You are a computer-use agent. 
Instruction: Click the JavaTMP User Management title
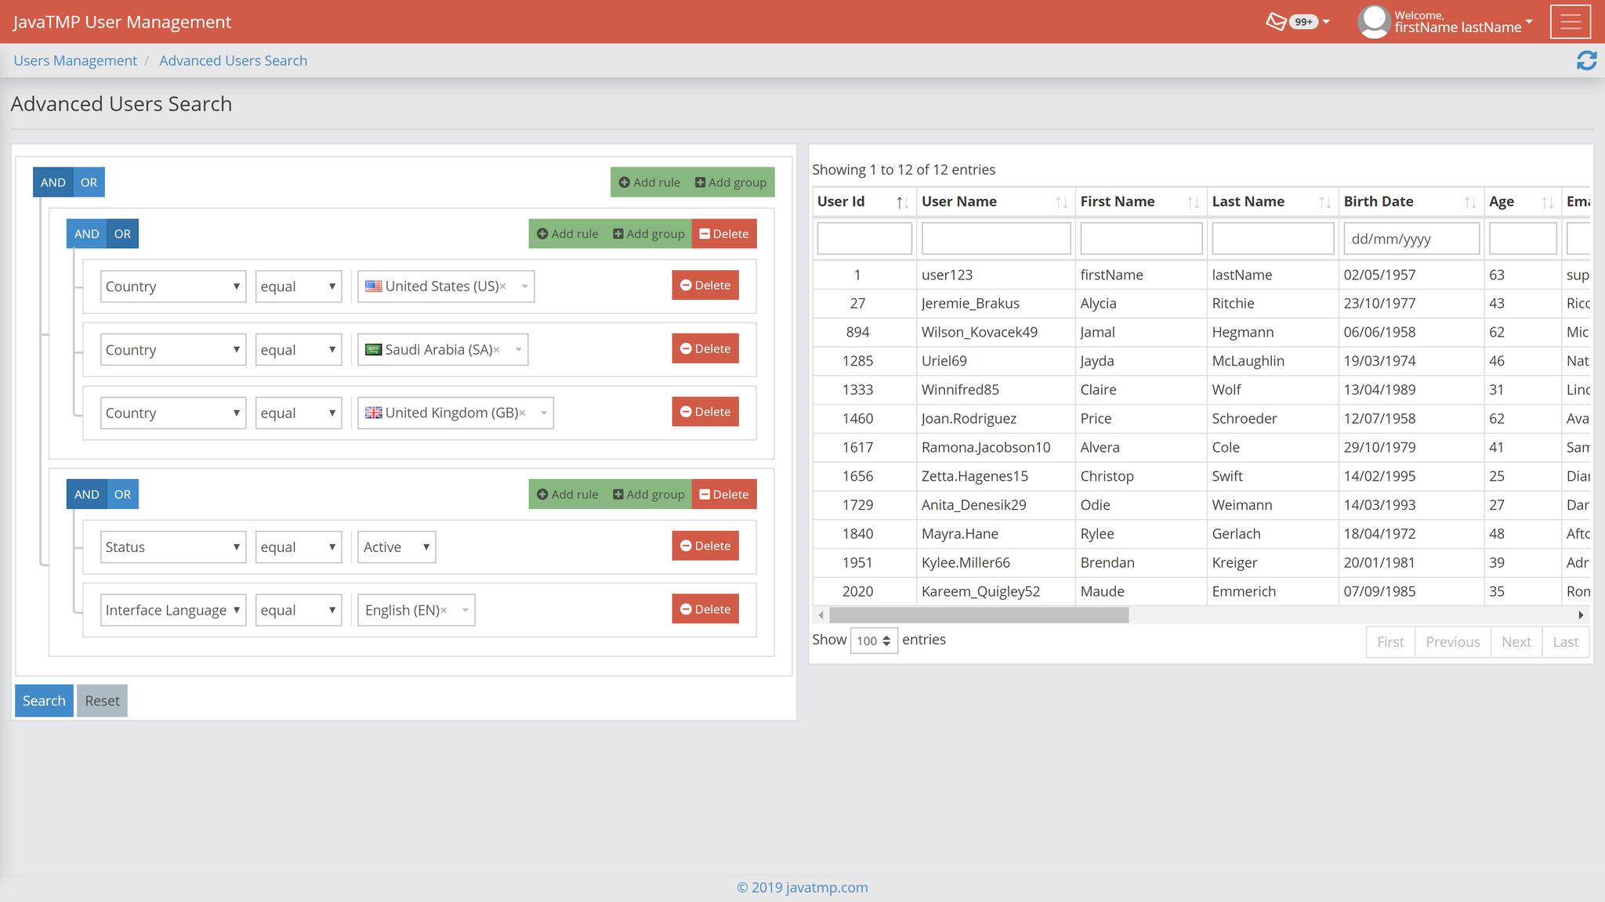pyautogui.click(x=121, y=22)
